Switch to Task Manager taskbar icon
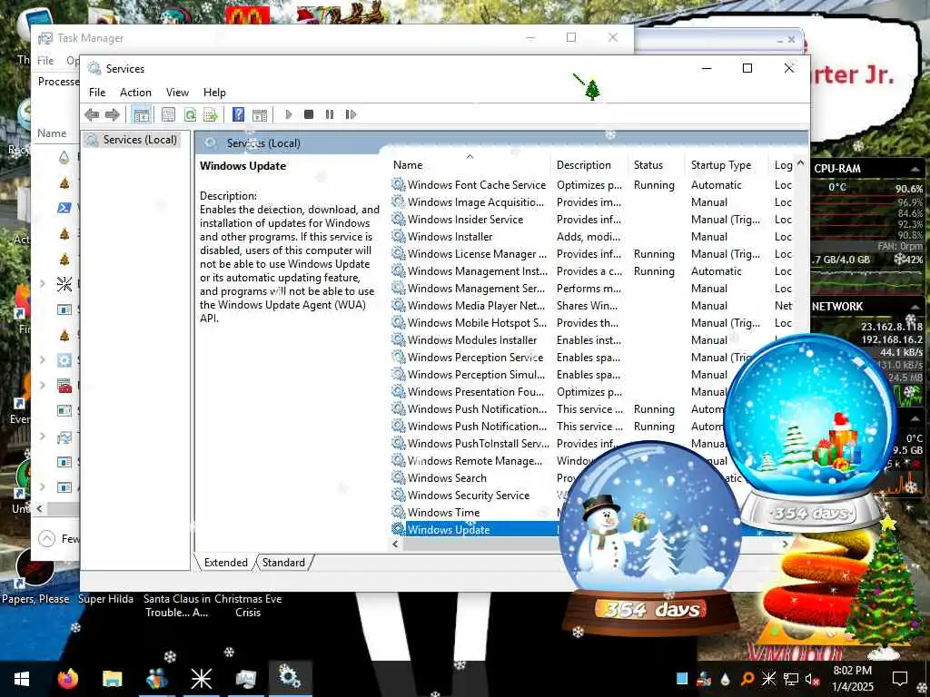Viewport: 930px width, 697px height. pos(245,679)
